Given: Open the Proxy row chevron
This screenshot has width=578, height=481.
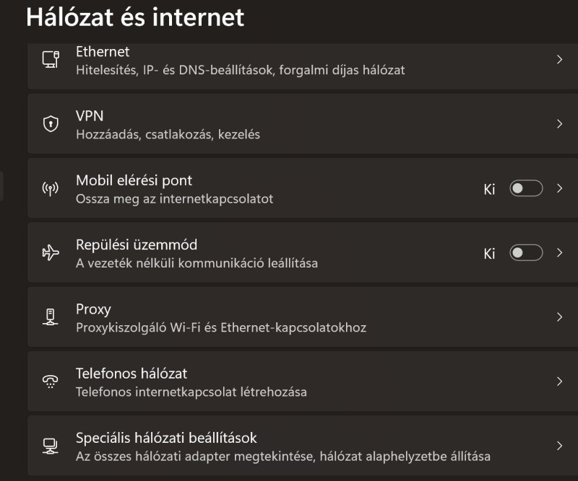Looking at the screenshot, I should click(x=559, y=317).
